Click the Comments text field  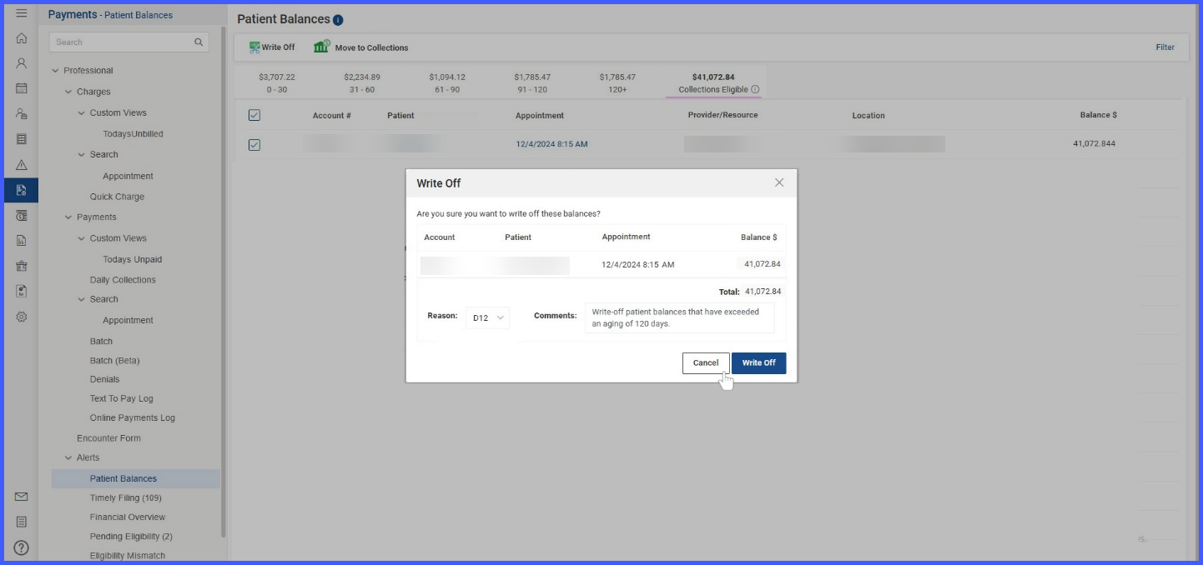coord(679,317)
